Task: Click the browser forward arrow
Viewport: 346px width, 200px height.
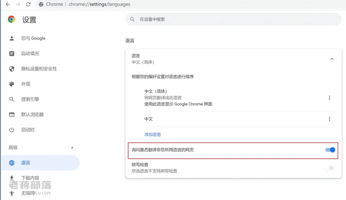Action: point(18,4)
